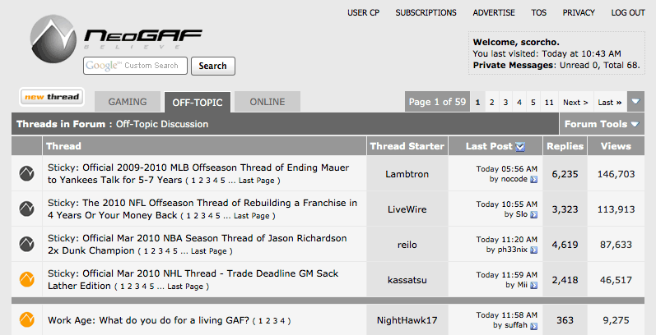Screen dimensions: 656x335
Task: Open the Work Age thread
Action: point(148,320)
